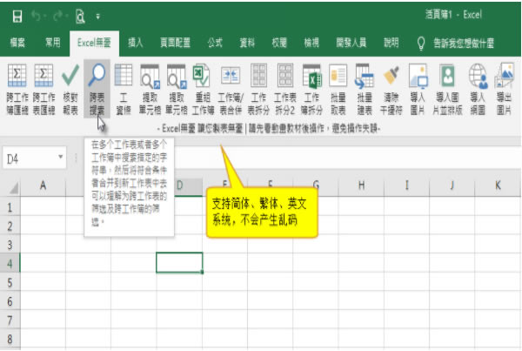Screen dimensions: 522x351
Task: Click the 批量取表 batch fetch tool
Action: tap(338, 90)
